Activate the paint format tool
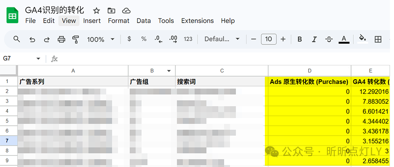 point(75,39)
